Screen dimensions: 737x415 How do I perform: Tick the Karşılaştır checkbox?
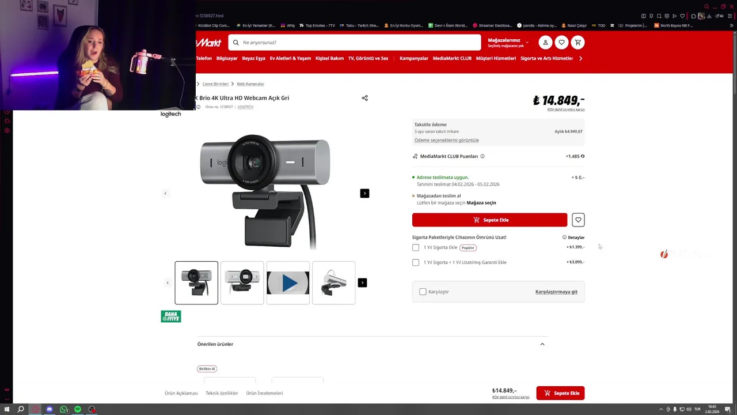423,292
